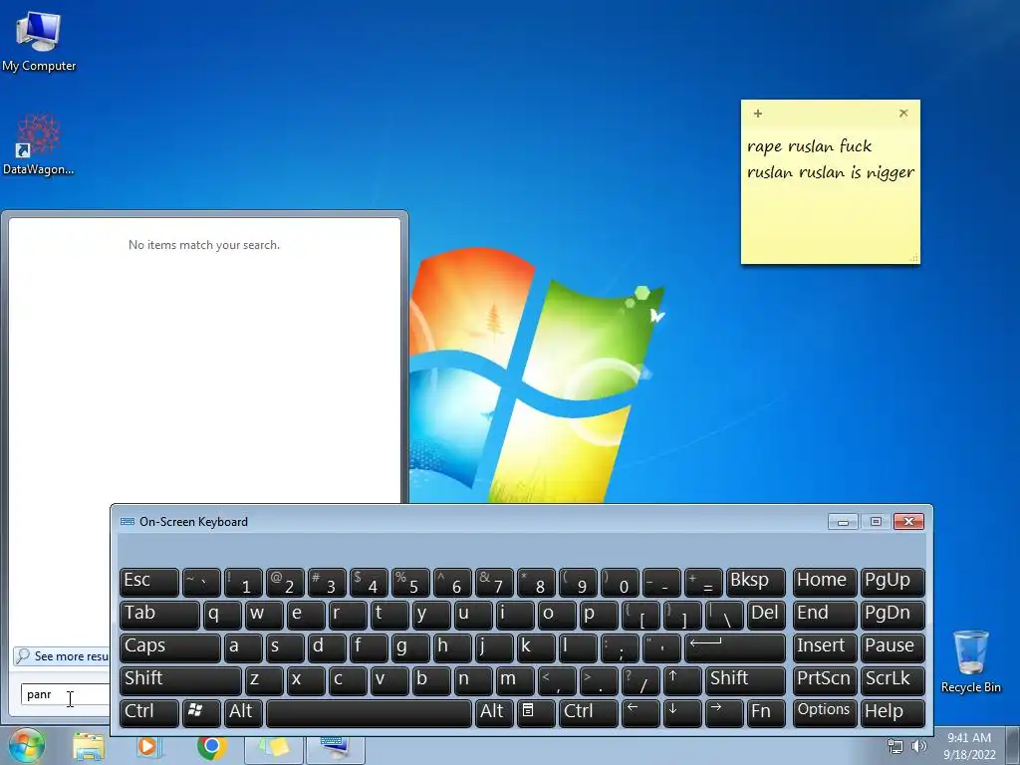Launch Windows Media Player from the taskbar

(x=148, y=747)
